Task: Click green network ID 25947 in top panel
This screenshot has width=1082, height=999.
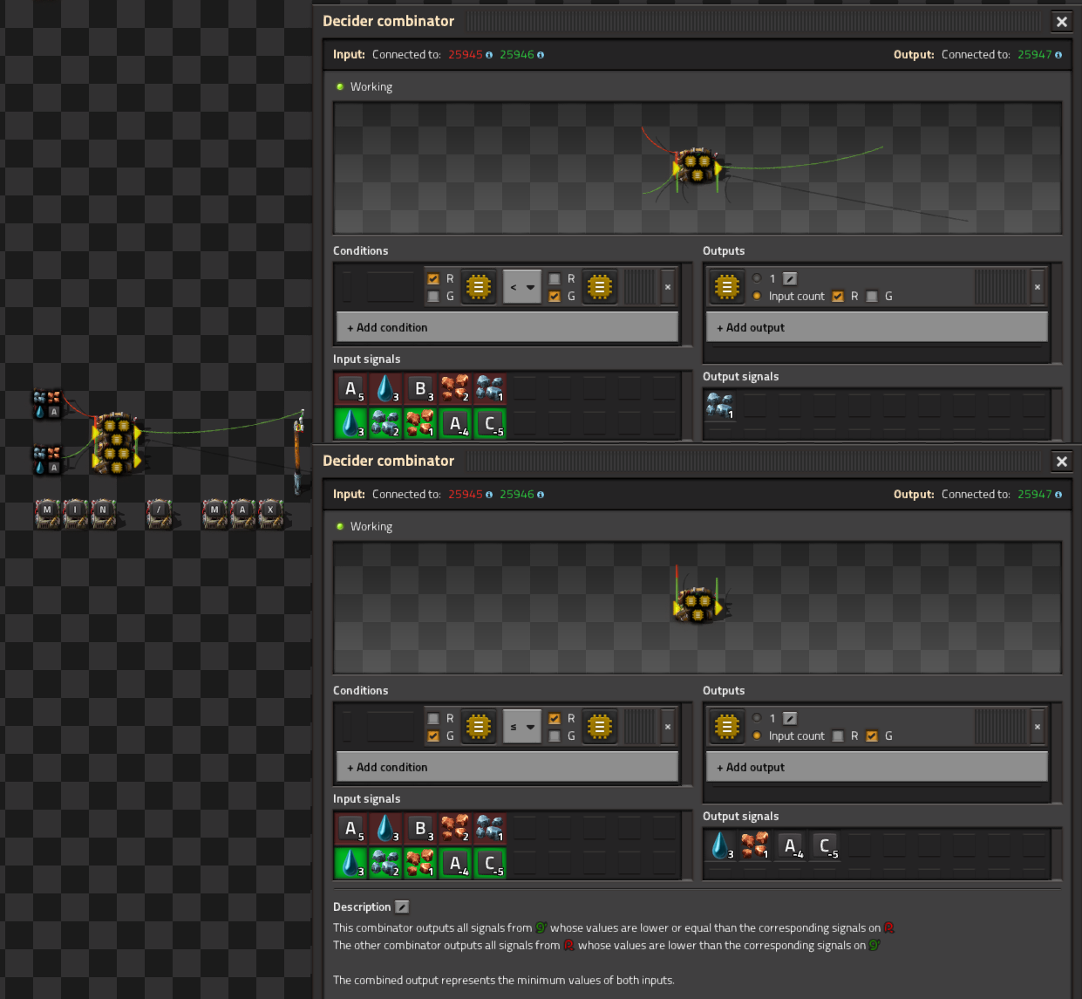Action: click(x=1034, y=55)
